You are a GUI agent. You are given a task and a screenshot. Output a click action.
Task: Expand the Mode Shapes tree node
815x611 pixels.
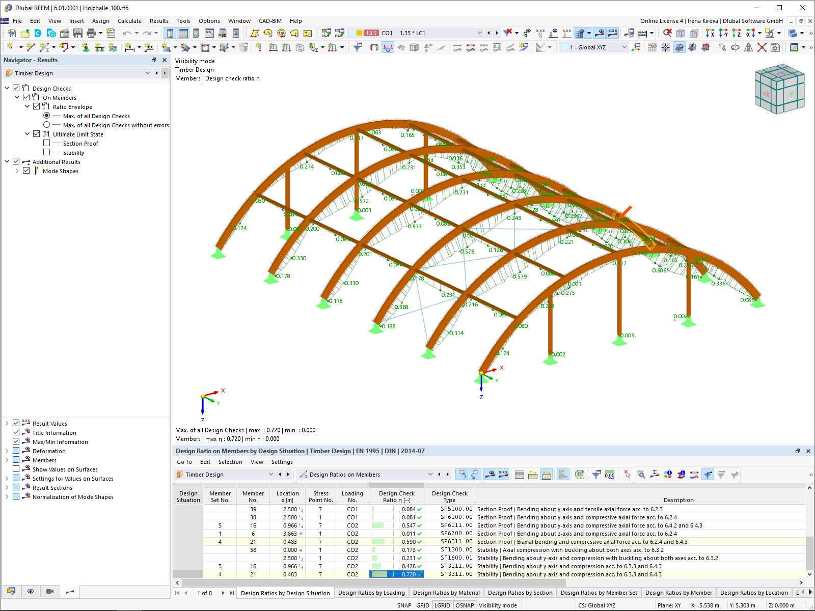pos(17,171)
